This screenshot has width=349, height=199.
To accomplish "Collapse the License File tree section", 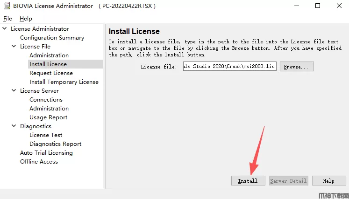I will 14,46.
